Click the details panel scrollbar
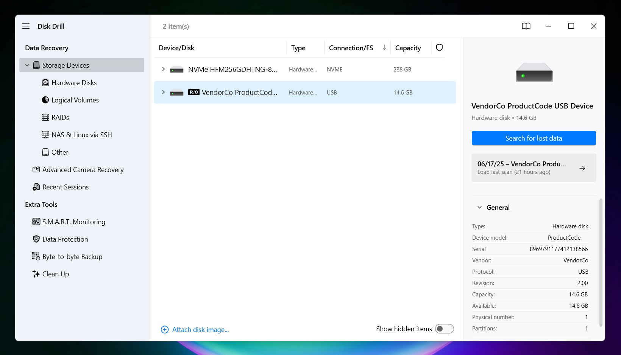The width and height of the screenshot is (621, 355). (x=601, y=262)
